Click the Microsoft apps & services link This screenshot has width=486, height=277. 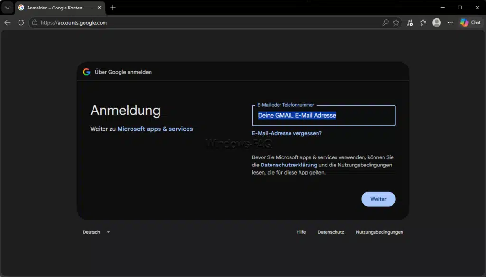[155, 129]
